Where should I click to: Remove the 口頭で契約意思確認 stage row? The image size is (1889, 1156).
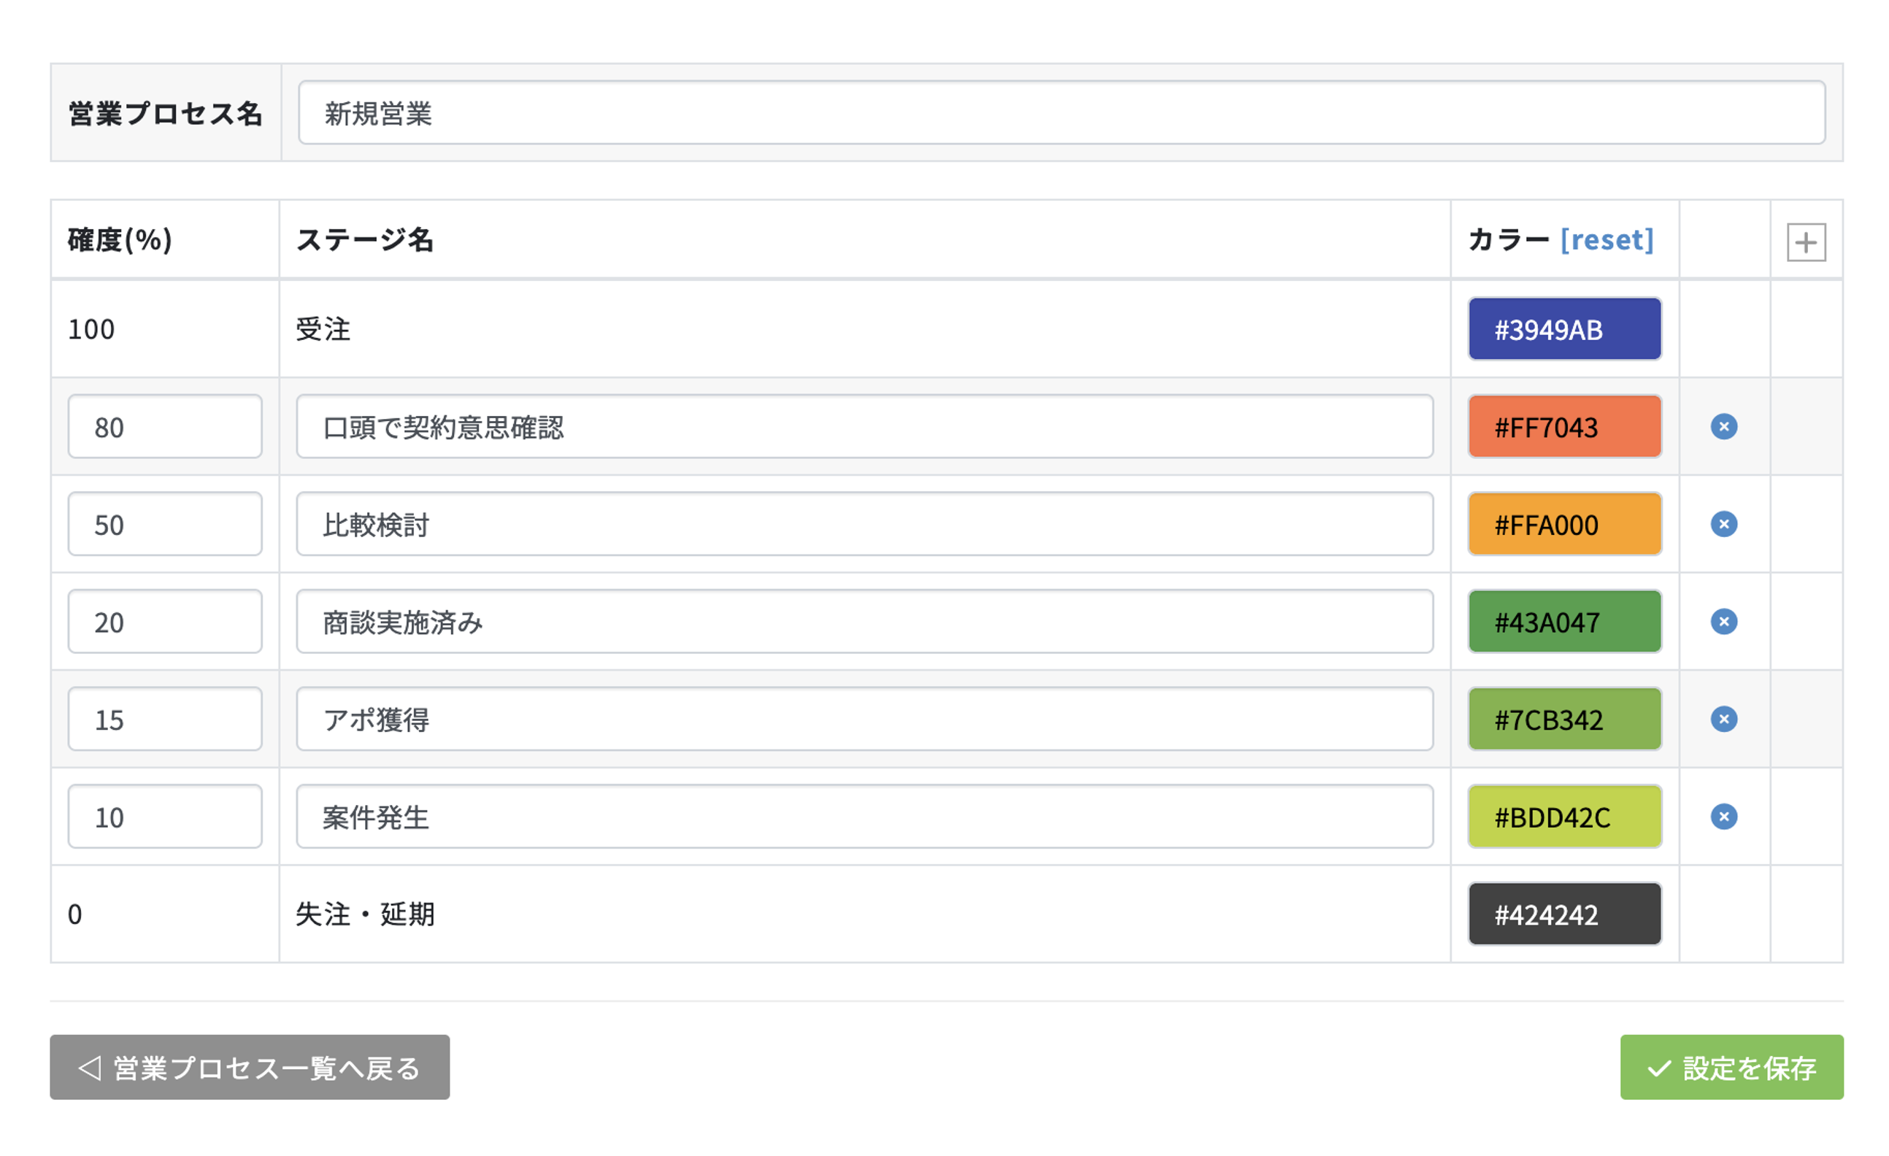pos(1723,426)
